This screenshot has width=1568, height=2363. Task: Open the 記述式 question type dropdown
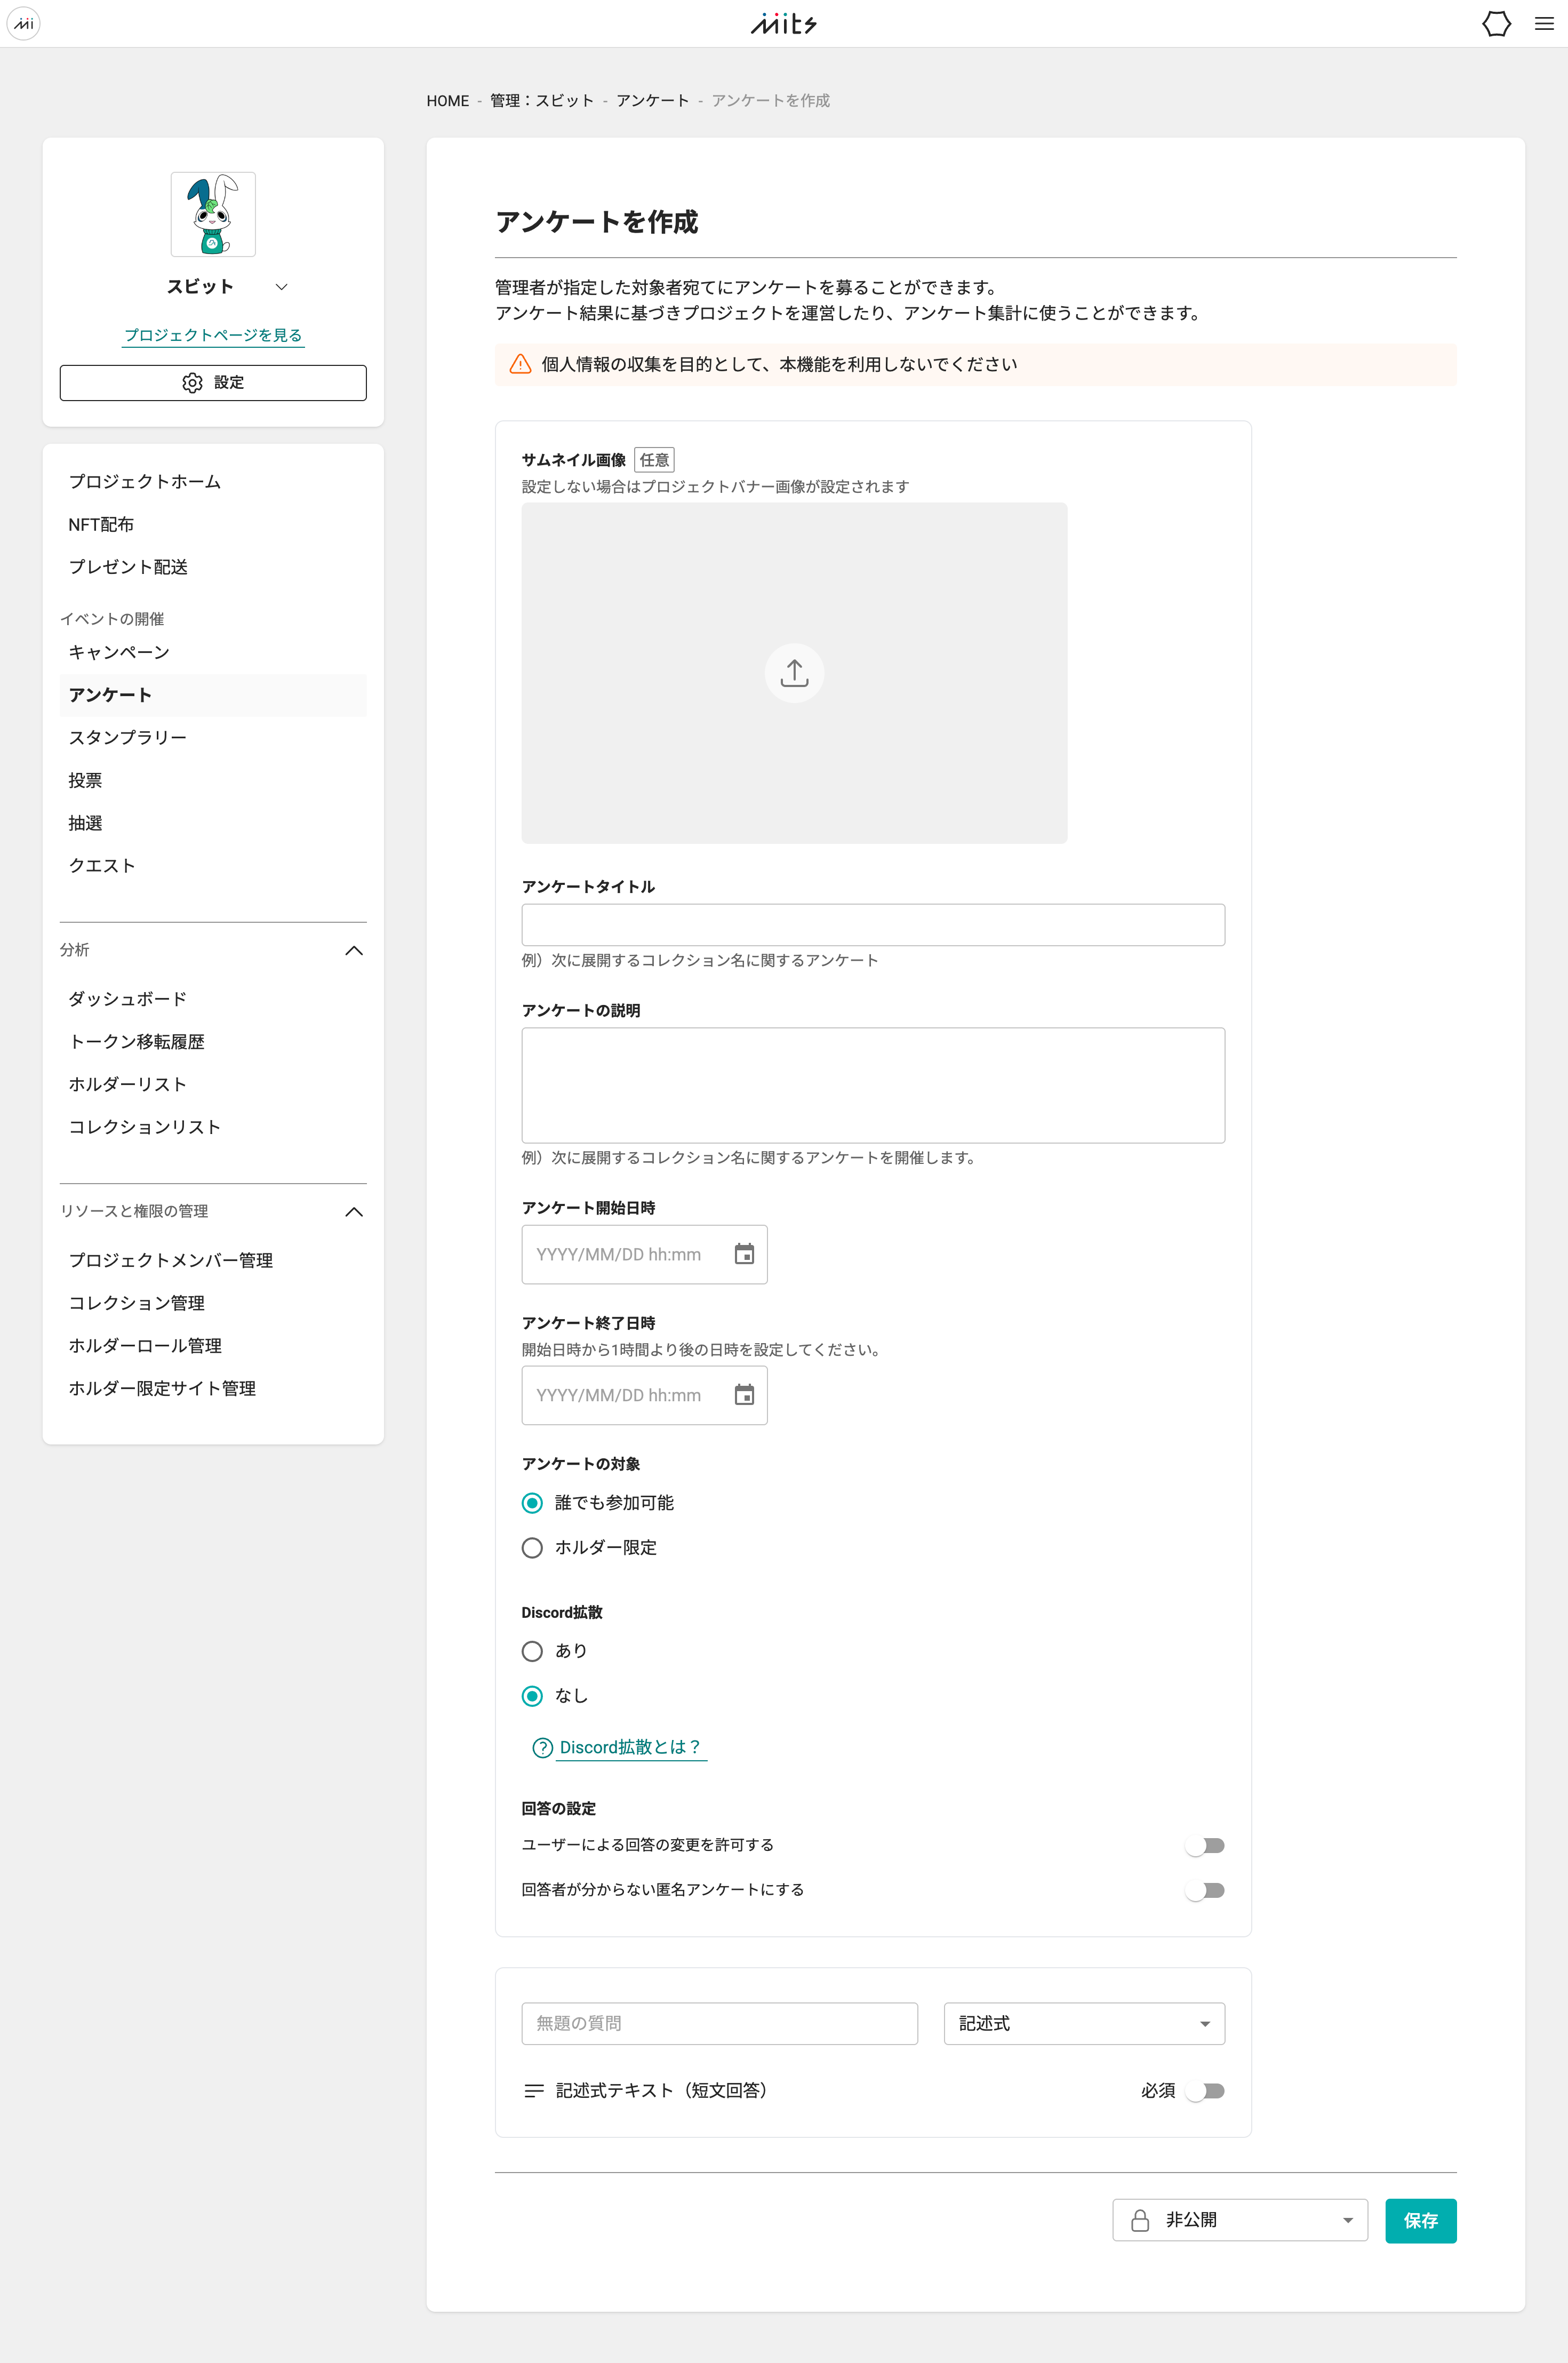tap(1084, 2023)
